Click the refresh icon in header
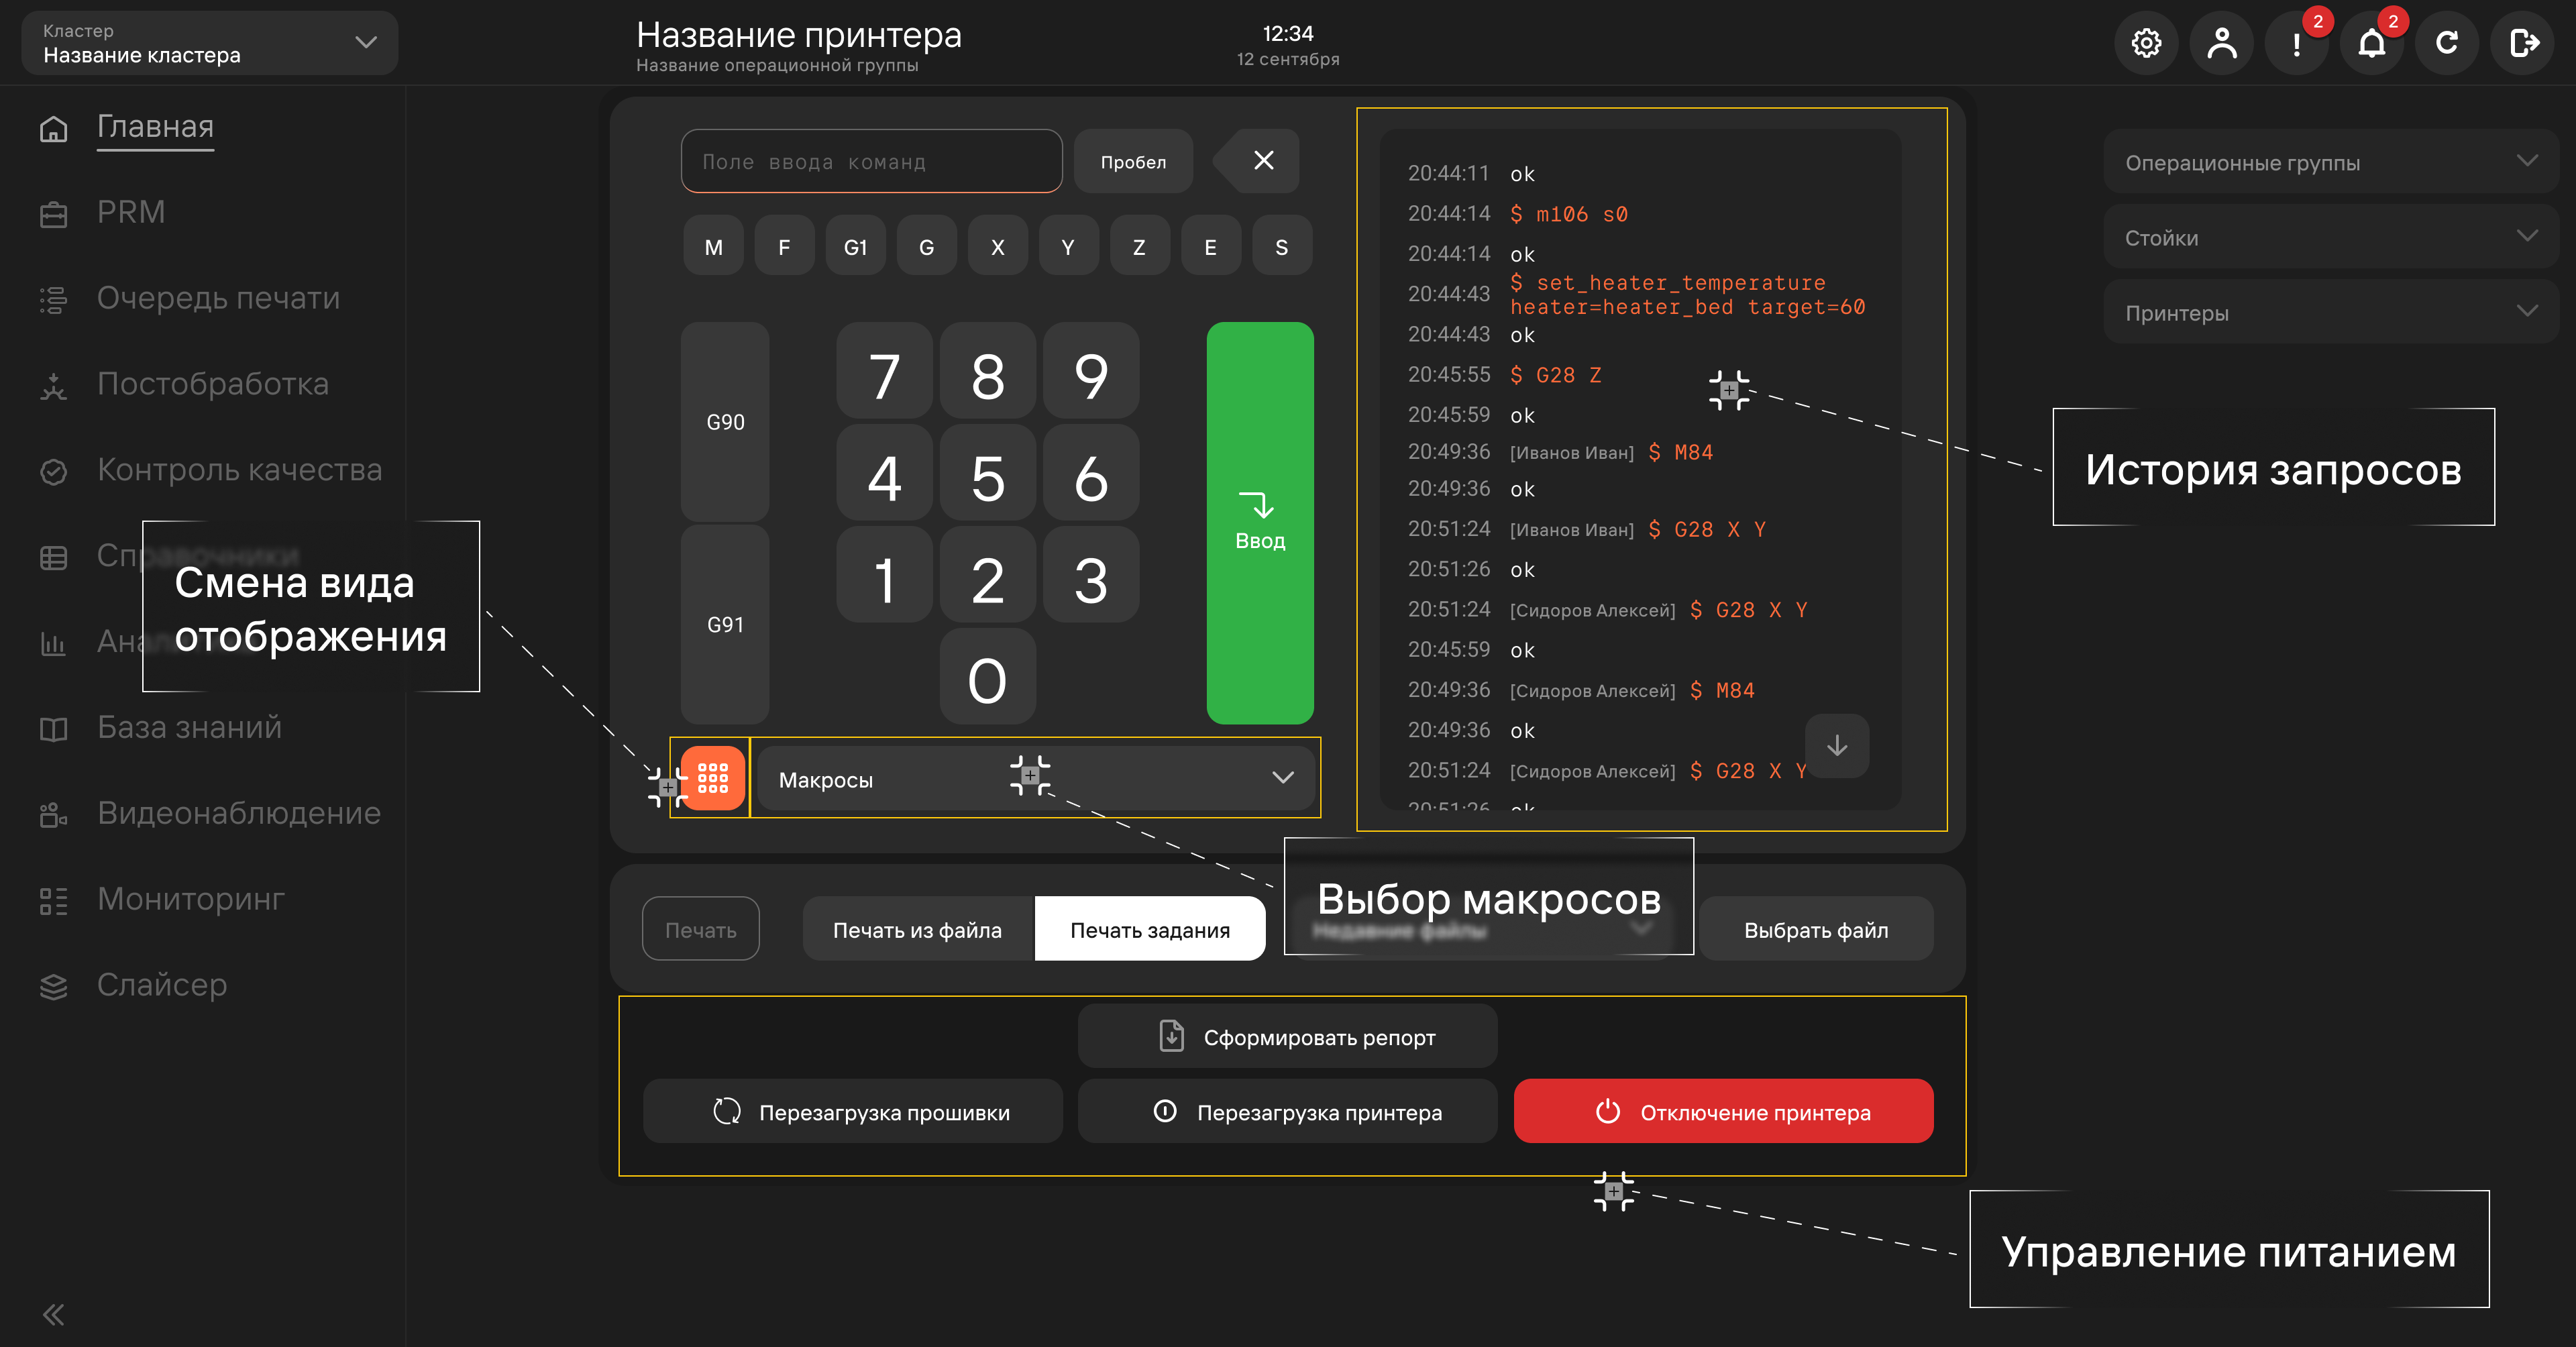 click(x=2447, y=43)
